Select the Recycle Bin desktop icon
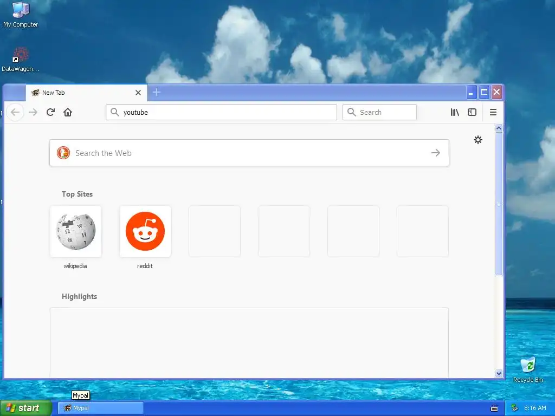555x416 pixels. point(528,370)
